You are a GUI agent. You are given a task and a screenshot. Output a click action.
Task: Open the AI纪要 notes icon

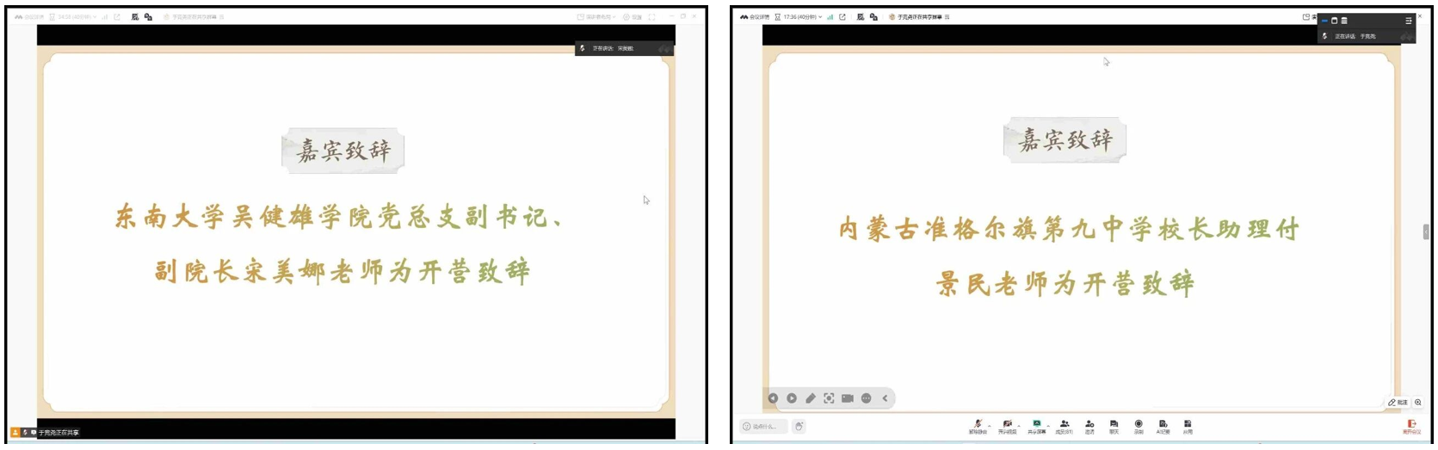pos(1163,424)
